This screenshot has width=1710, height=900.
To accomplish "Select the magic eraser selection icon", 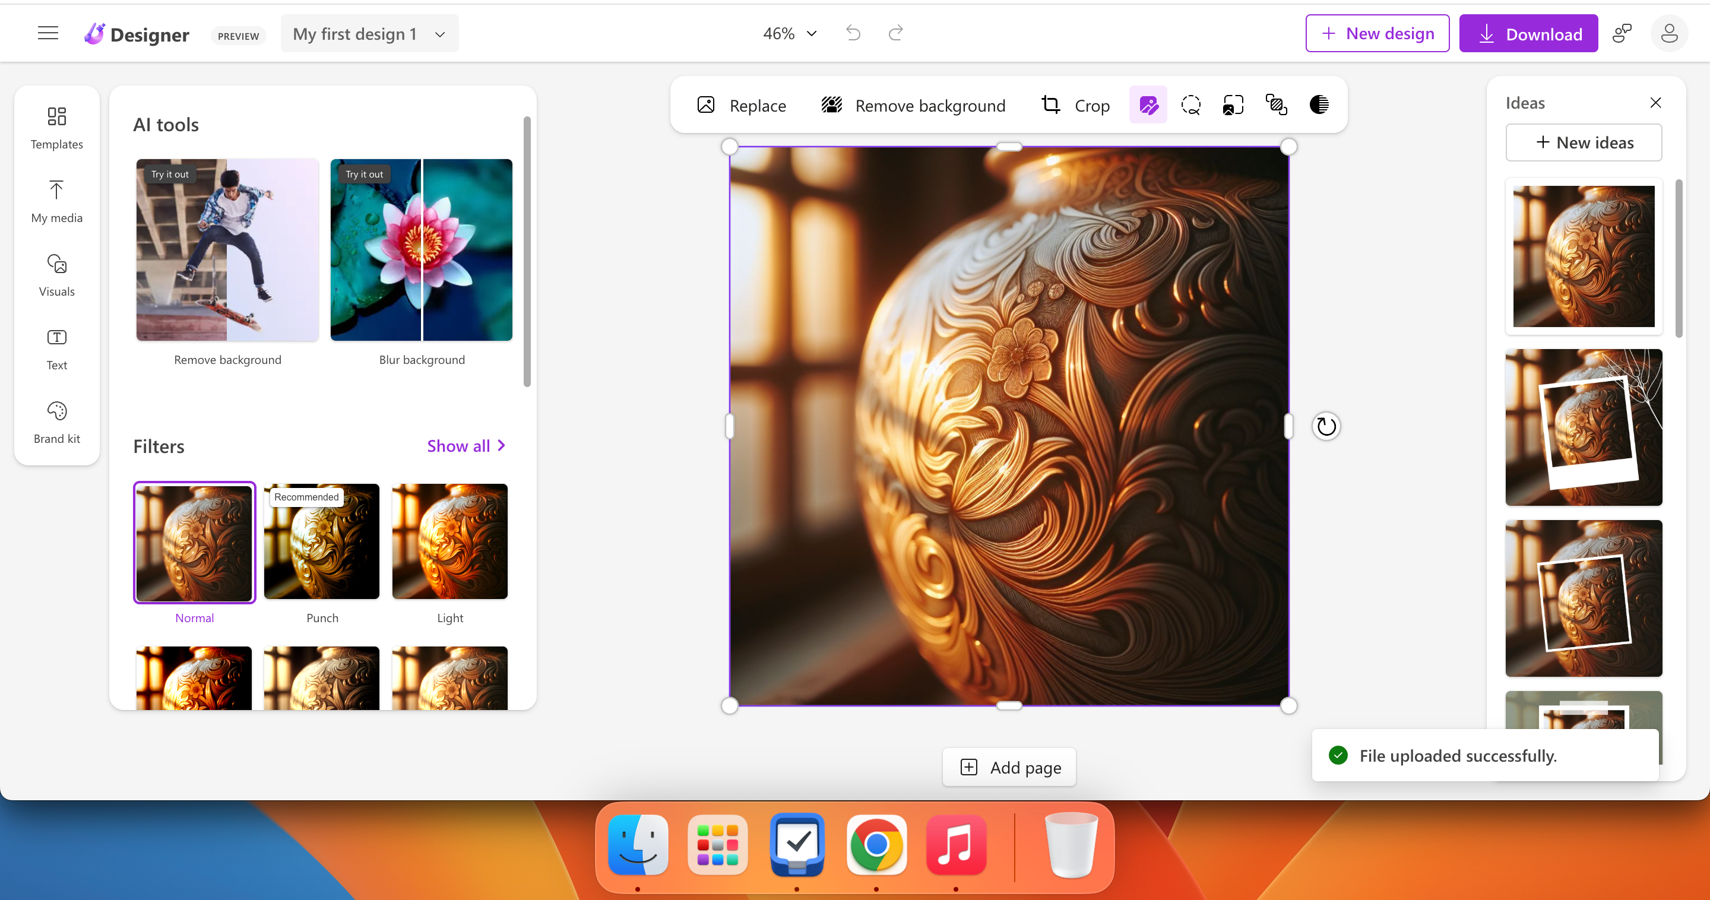I will click(x=1190, y=105).
